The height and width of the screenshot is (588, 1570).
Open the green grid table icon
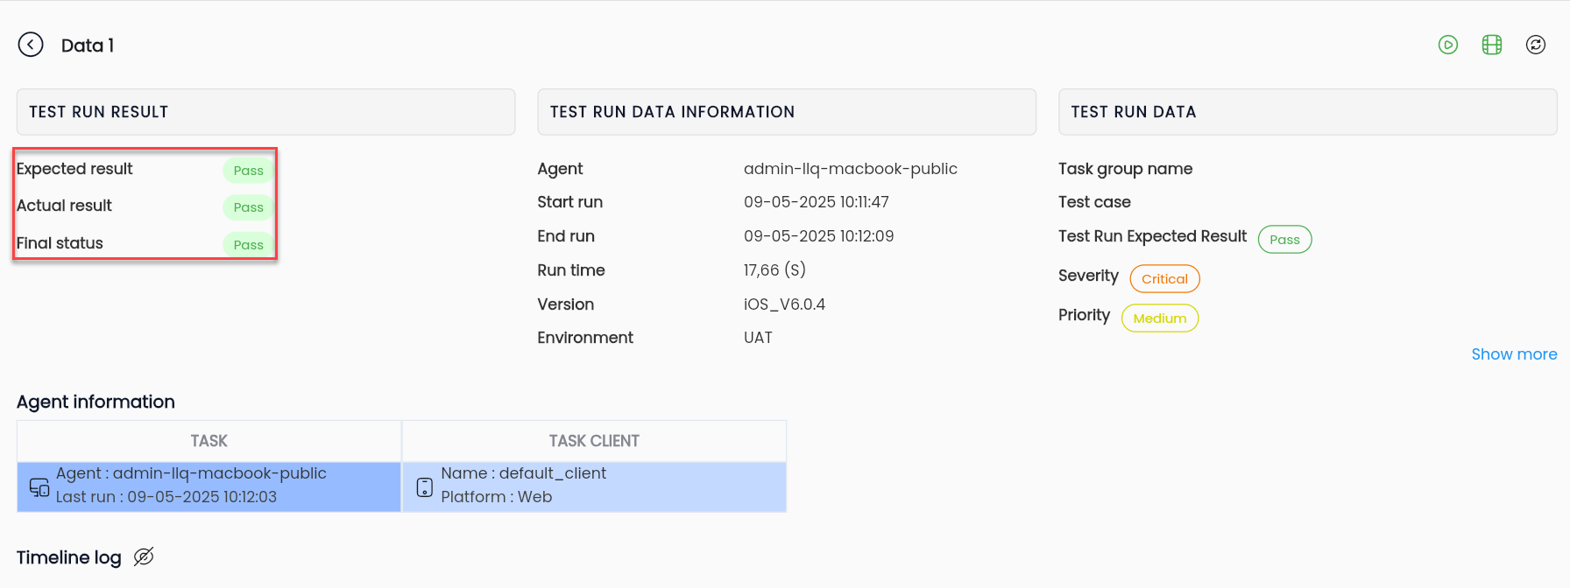coord(1492,45)
